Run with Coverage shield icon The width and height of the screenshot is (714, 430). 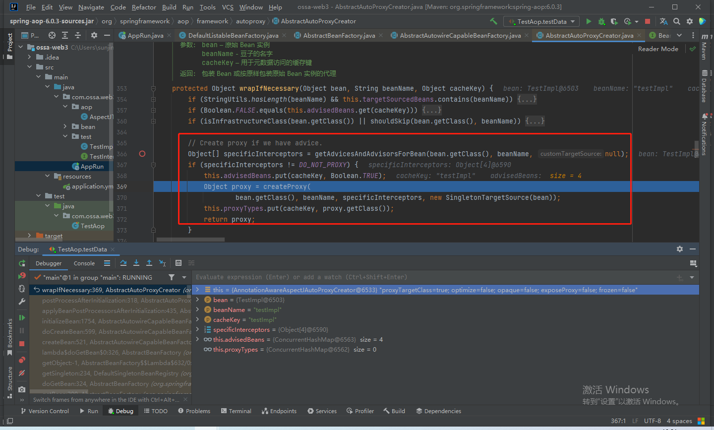click(614, 21)
